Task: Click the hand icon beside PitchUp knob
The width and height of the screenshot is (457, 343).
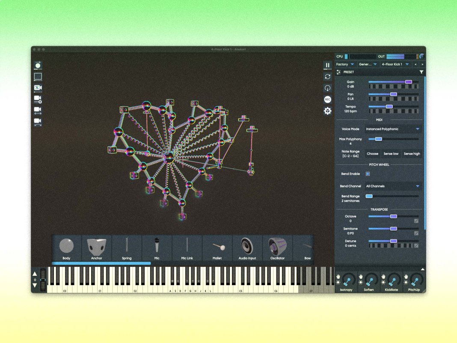Action: (406, 277)
